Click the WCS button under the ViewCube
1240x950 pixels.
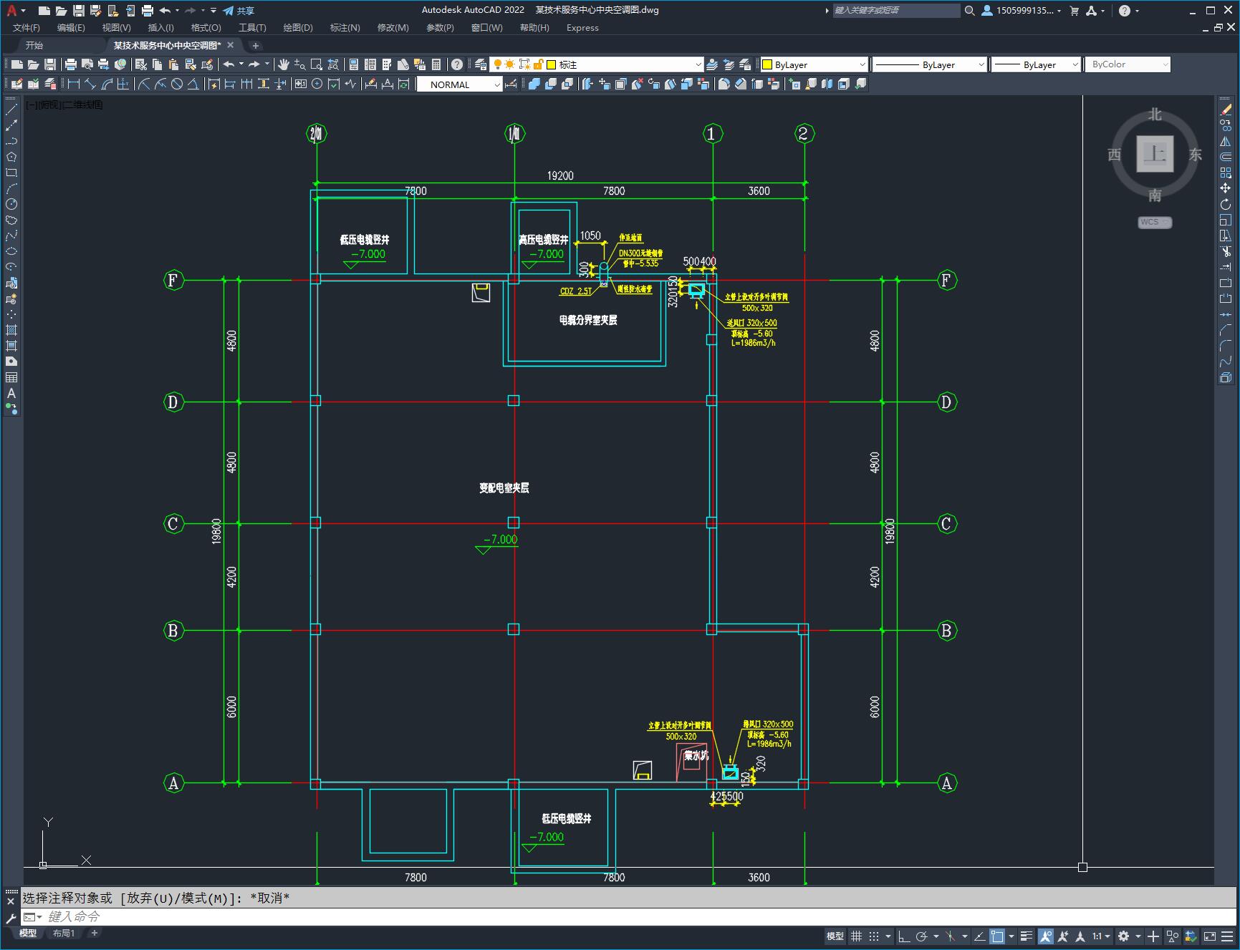tap(1154, 222)
